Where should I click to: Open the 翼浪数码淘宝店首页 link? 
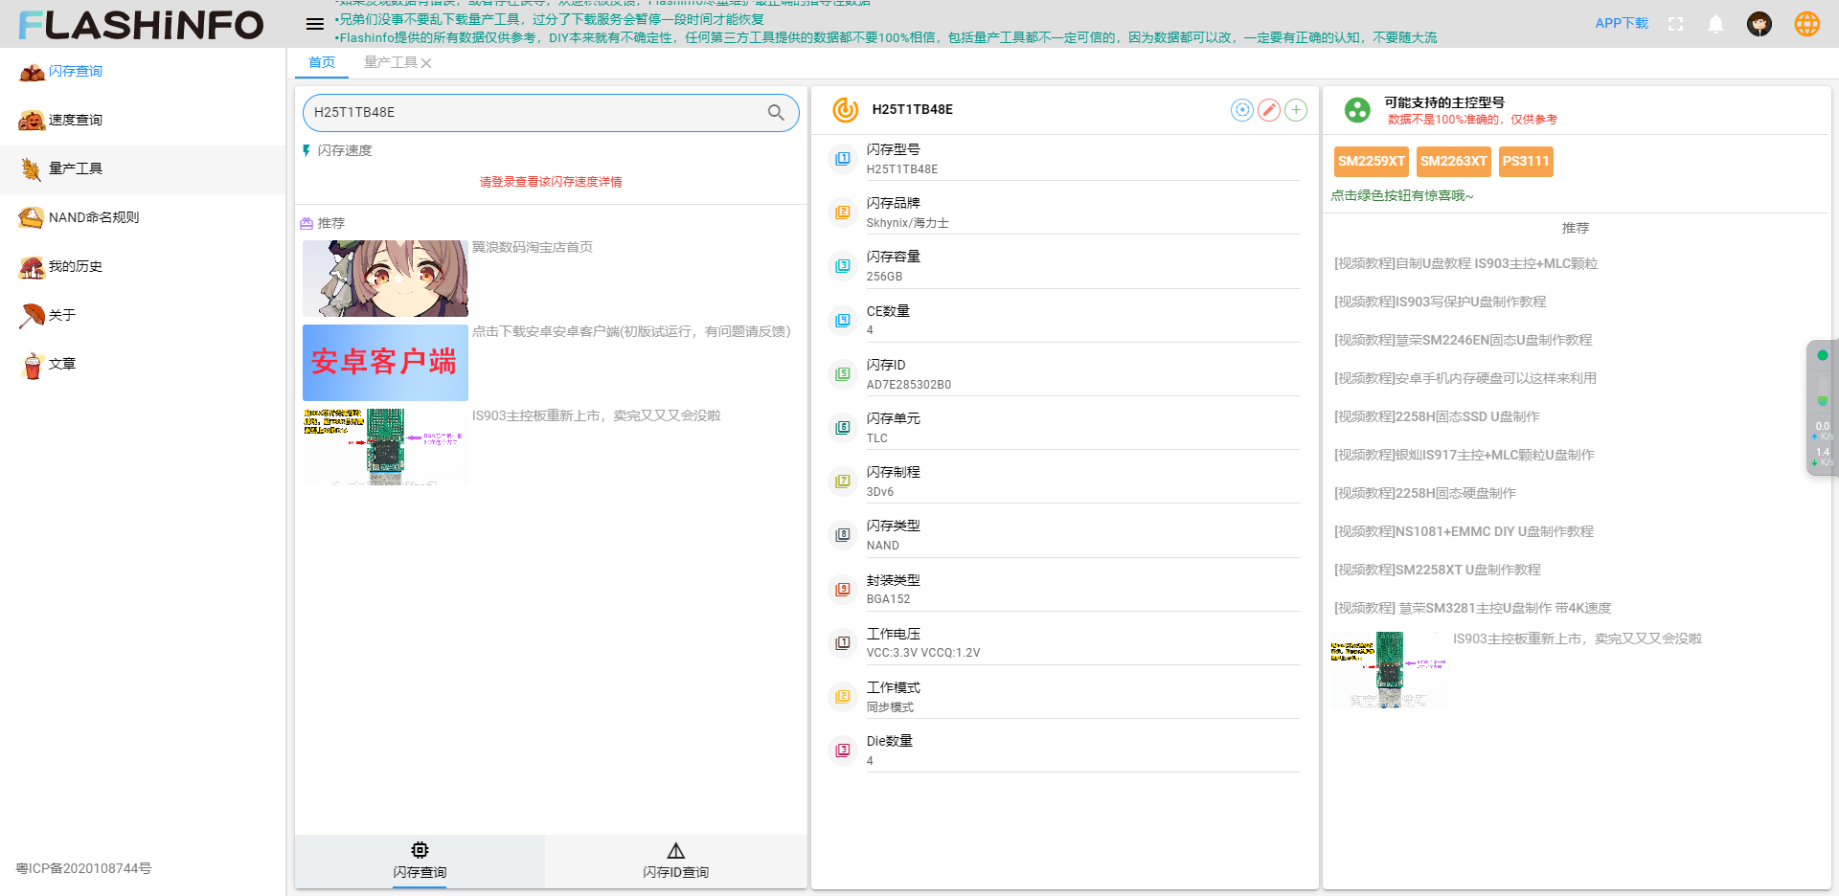(x=533, y=247)
